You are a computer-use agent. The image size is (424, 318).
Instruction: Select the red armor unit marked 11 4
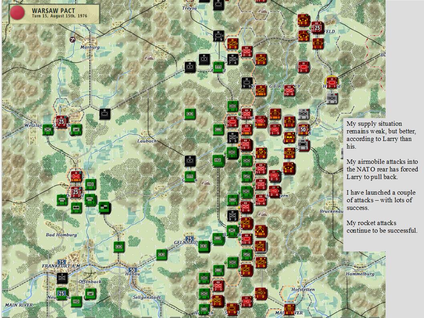pyautogui.click(x=232, y=122)
